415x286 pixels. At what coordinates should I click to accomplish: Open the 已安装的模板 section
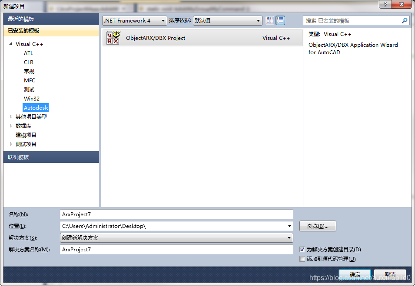coord(51,31)
